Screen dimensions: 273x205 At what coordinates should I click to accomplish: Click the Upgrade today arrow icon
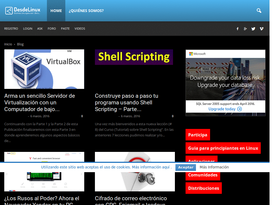pyautogui.click(x=240, y=109)
